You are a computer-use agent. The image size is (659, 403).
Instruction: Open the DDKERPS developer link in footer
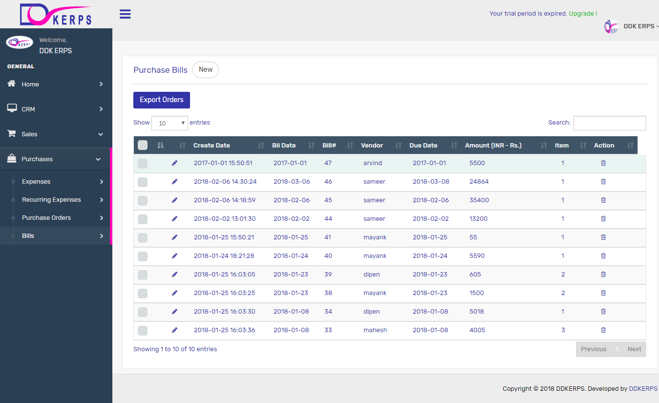(643, 389)
